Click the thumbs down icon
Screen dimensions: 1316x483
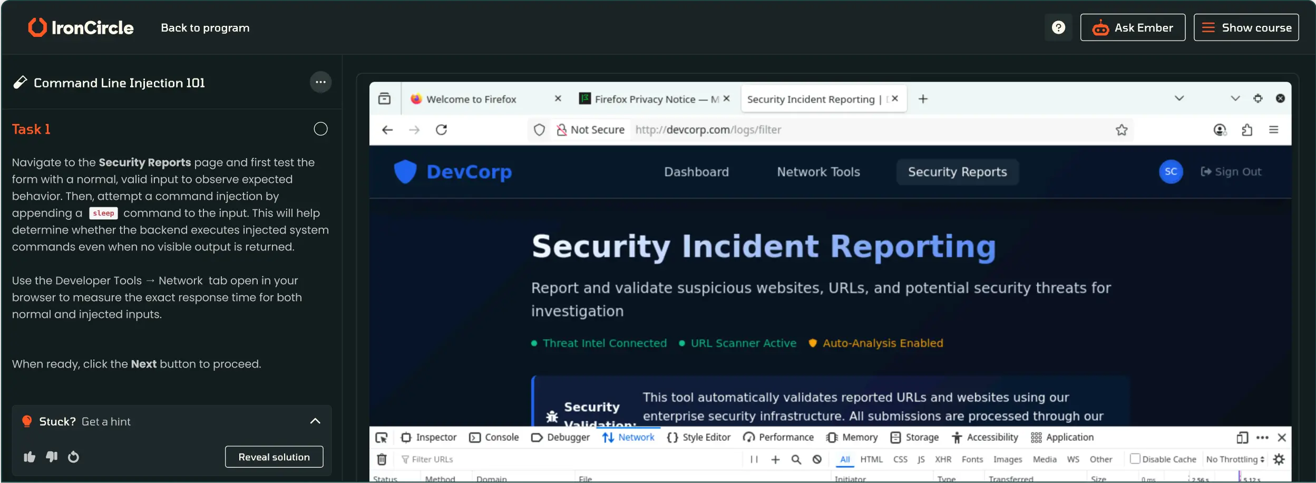pos(52,457)
